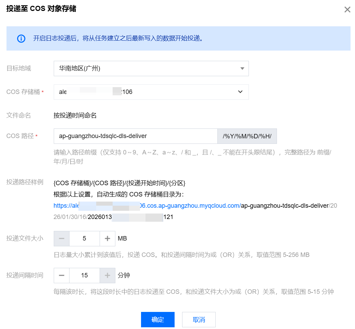Decrease 投递间隔时间 with the minus button
This screenshot has width=355, height=329.
coord(62,275)
